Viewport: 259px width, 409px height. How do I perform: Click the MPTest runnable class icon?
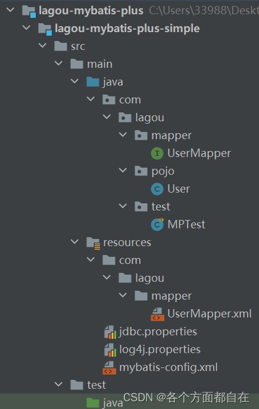click(x=157, y=224)
